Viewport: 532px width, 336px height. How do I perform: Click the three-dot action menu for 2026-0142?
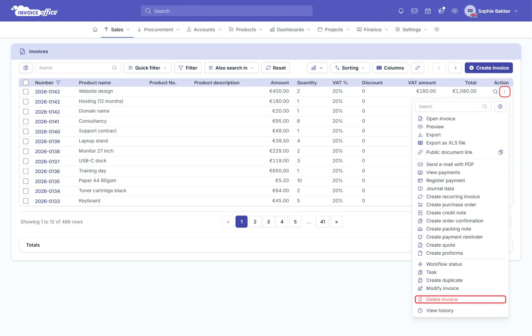505,91
